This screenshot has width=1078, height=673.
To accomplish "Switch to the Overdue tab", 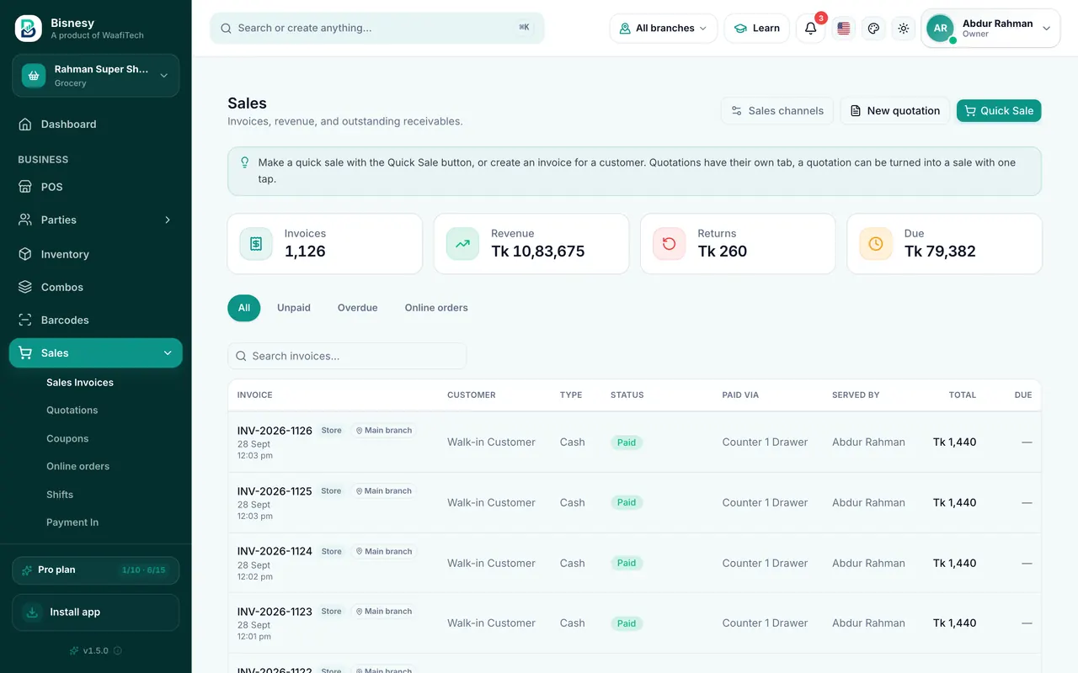I will click(x=358, y=308).
